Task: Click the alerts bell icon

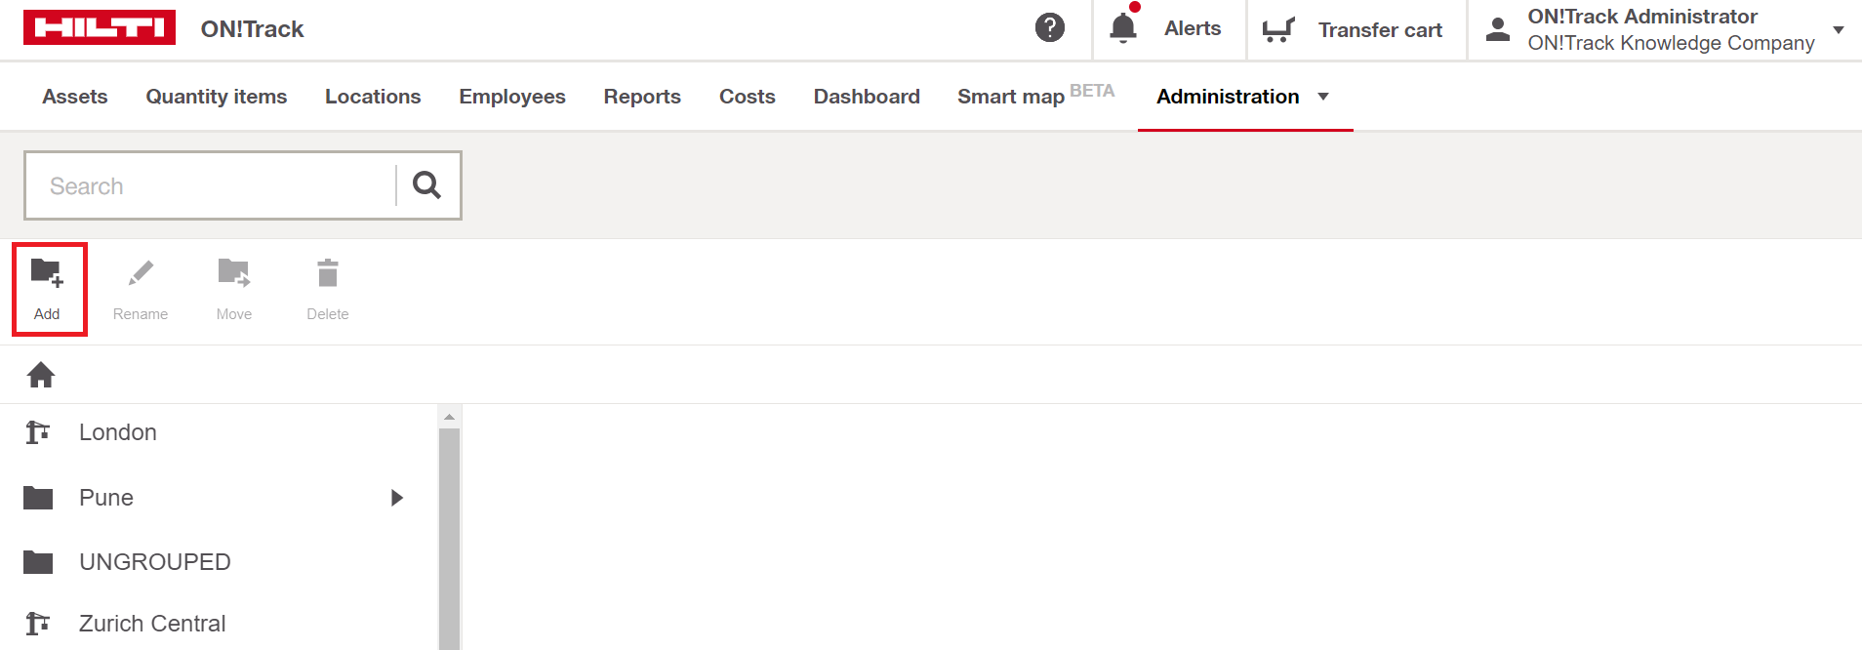Action: (x=1123, y=28)
